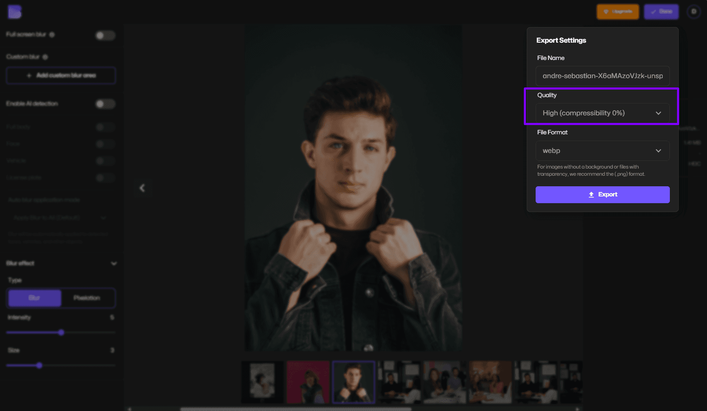707x411 pixels.
Task: Click Add custom blur area
Action: pos(61,75)
